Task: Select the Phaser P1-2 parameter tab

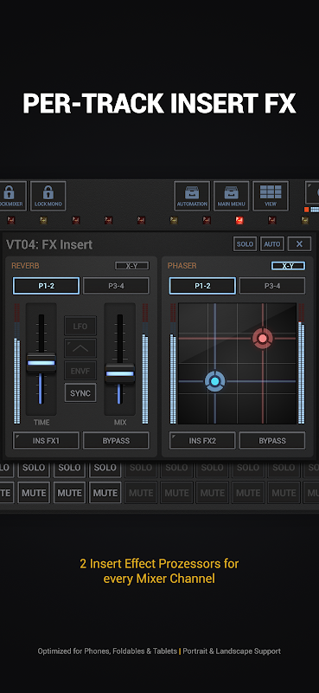Action: [x=202, y=286]
